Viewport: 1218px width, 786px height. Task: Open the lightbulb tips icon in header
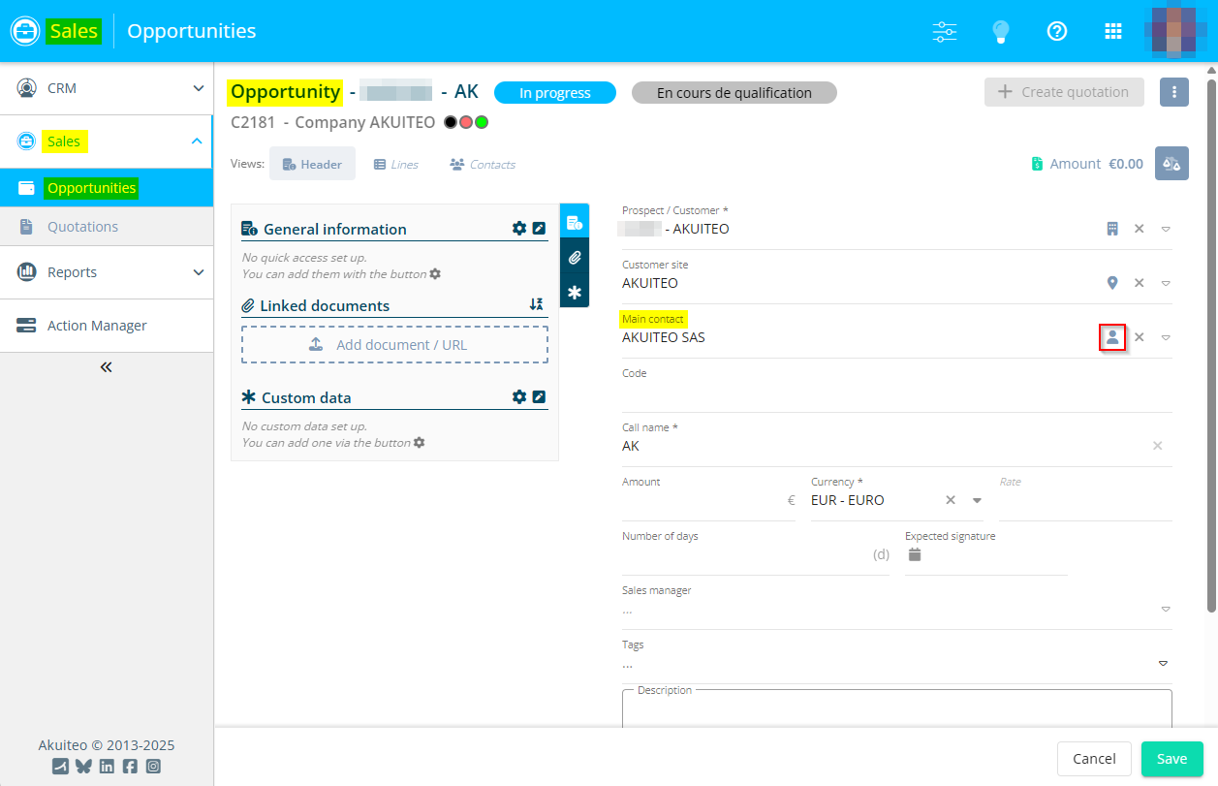(1001, 31)
